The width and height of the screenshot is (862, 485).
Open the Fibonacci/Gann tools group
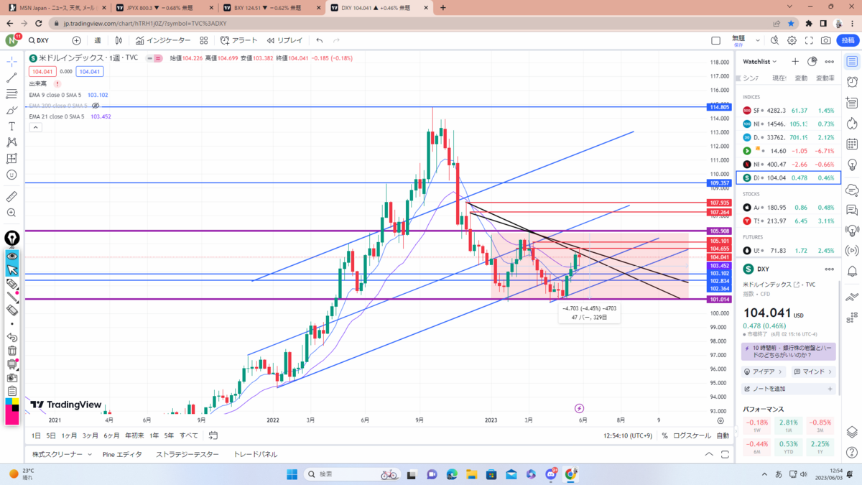(x=11, y=94)
